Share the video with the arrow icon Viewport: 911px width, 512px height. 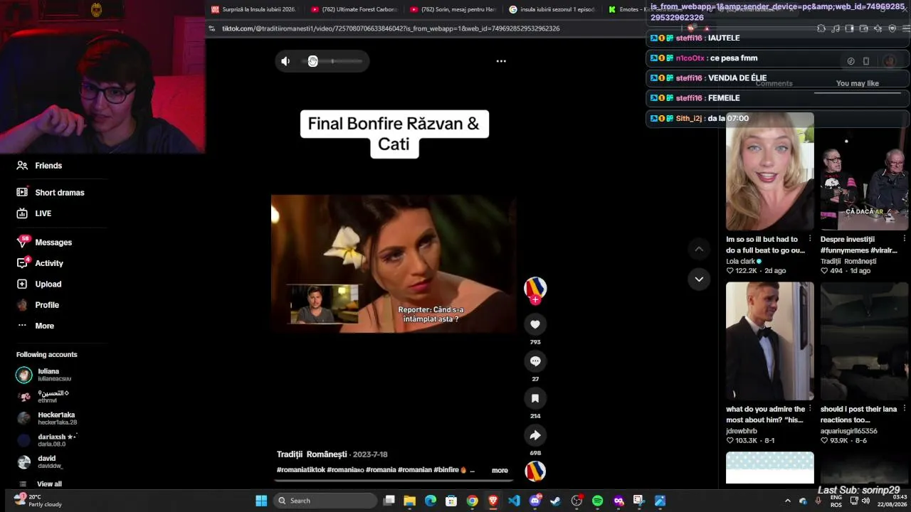tap(535, 435)
